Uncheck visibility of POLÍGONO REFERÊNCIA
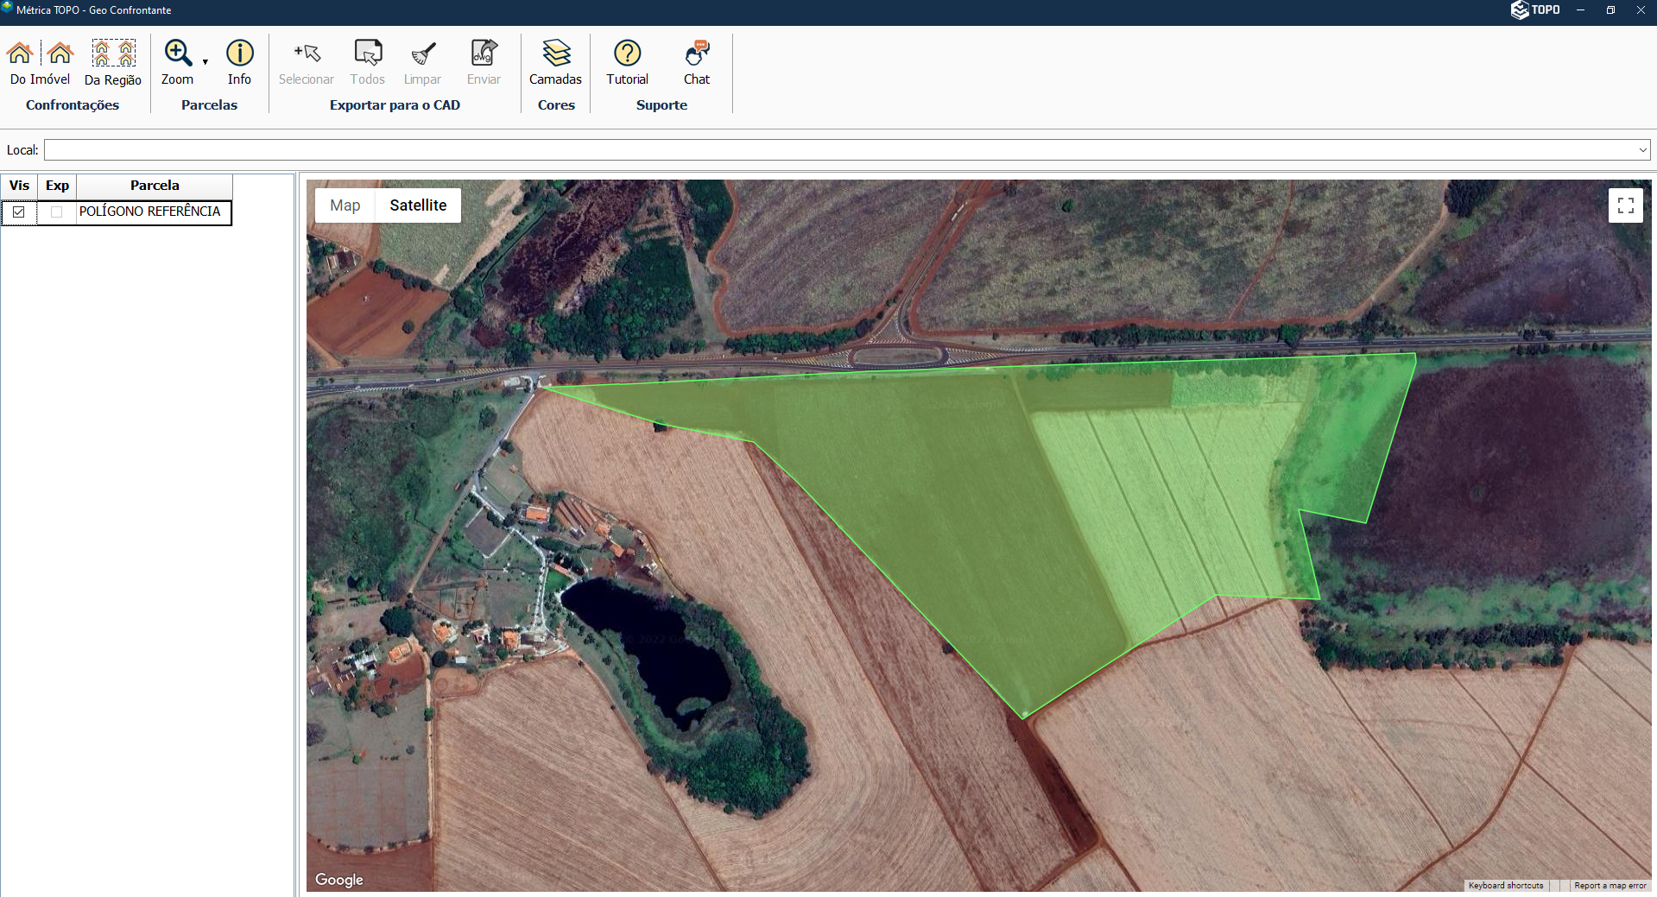This screenshot has height=897, width=1657. click(x=19, y=212)
